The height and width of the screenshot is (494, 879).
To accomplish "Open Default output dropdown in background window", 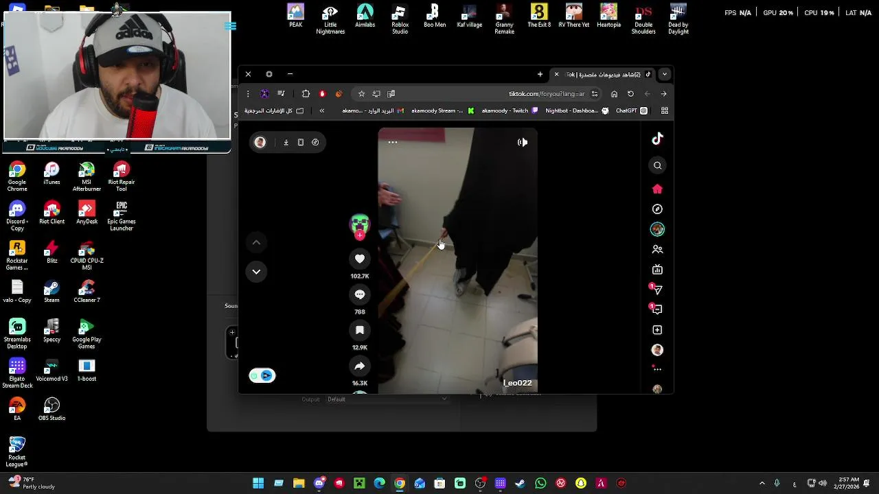I will pyautogui.click(x=387, y=399).
